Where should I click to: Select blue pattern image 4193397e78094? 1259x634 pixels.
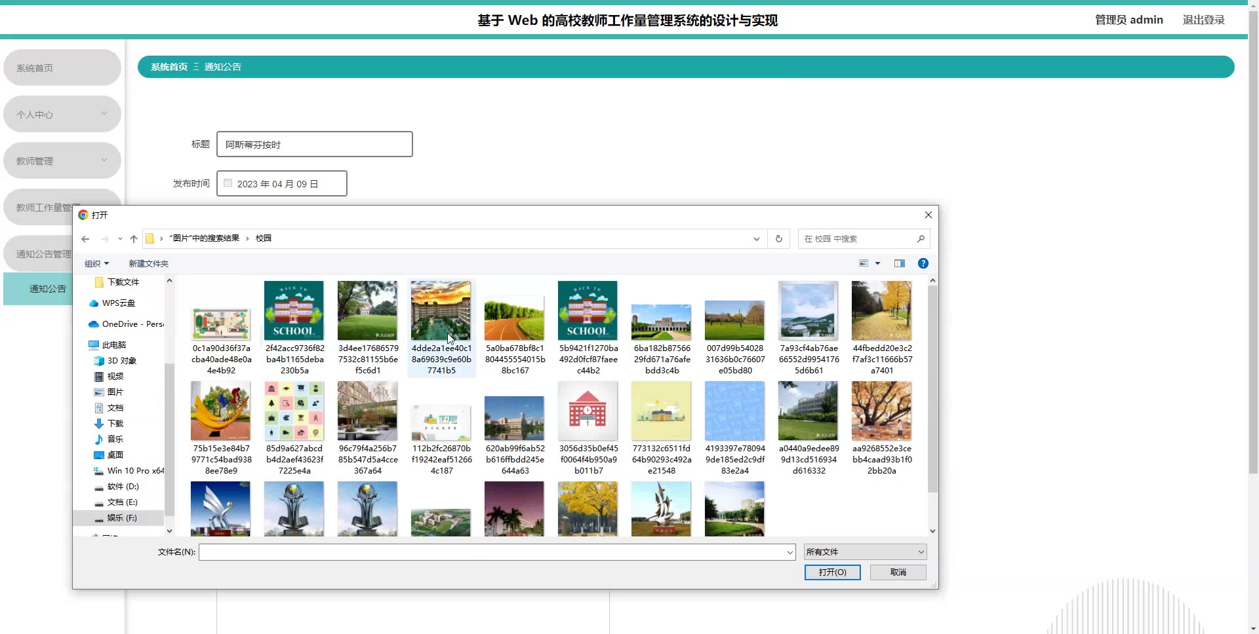click(x=734, y=411)
